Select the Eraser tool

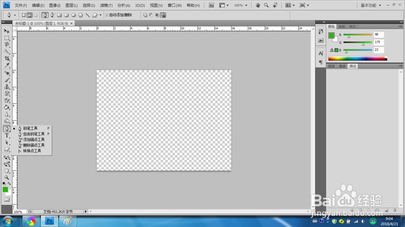(x=7, y=101)
